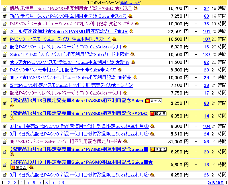
Task: Go to page 5 of results
Action: point(27,182)
